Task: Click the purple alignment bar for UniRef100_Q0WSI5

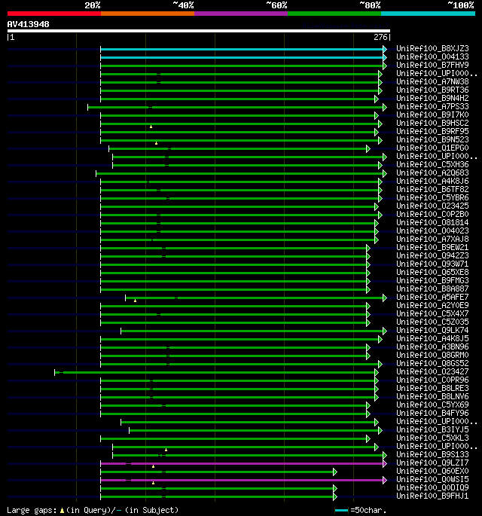Action: (242, 480)
